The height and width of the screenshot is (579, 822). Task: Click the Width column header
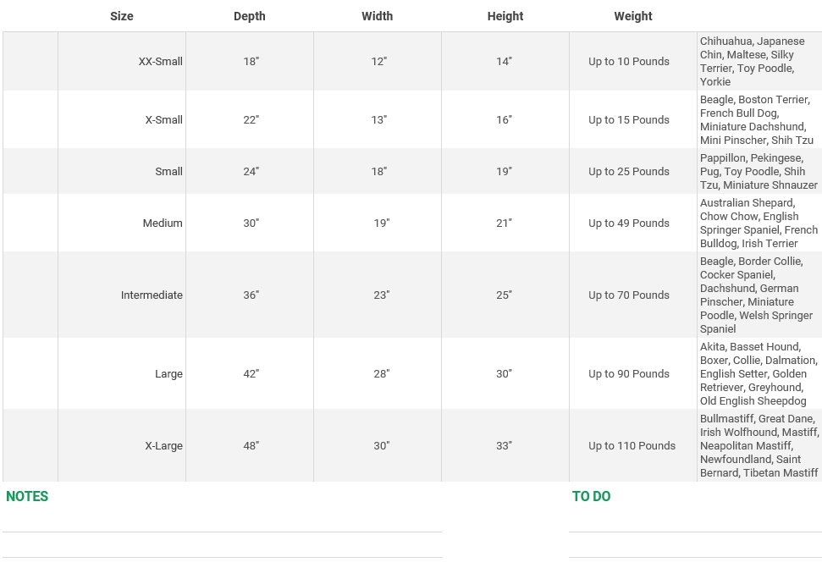tap(378, 16)
